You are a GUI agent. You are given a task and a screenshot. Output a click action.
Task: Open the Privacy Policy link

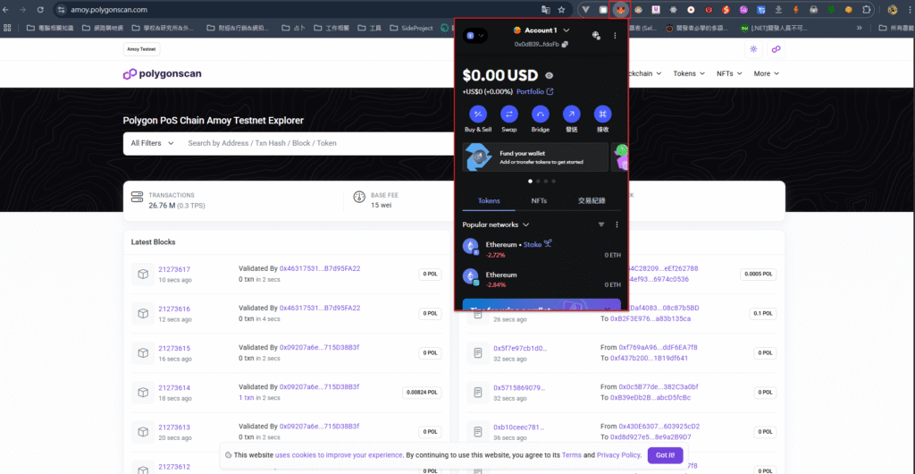pyautogui.click(x=618, y=455)
